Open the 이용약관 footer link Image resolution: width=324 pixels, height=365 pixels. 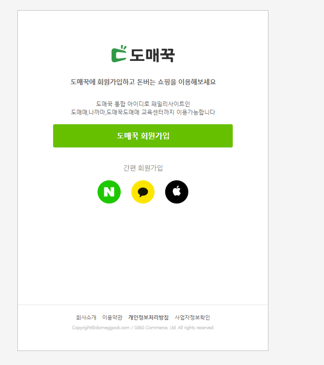(112, 318)
